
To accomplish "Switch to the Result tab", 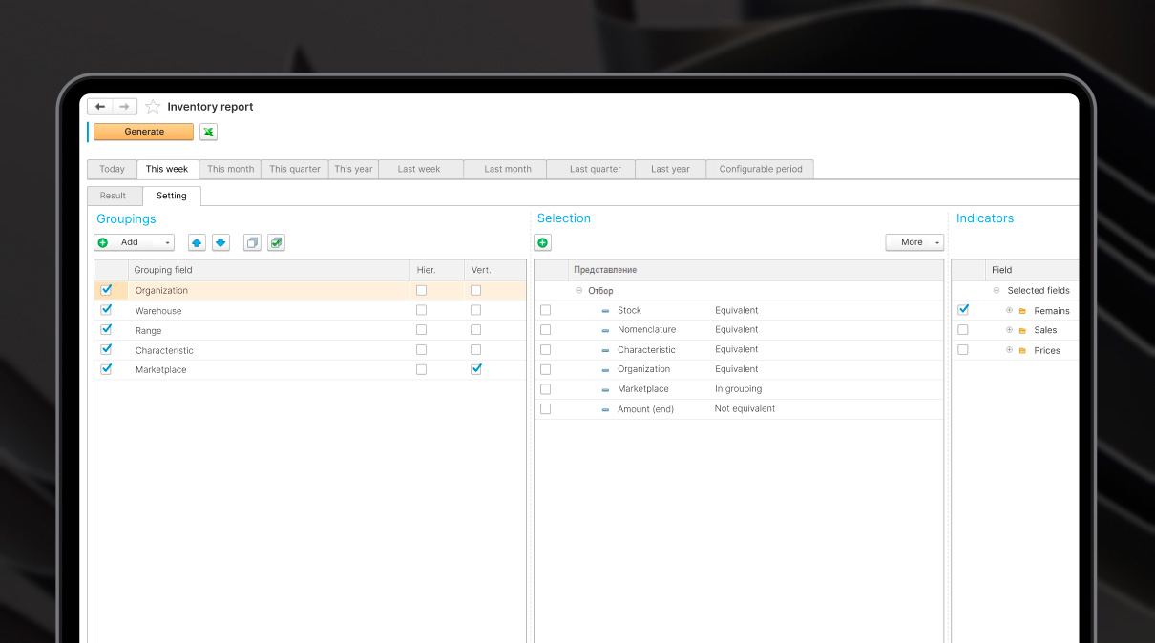I will [113, 196].
